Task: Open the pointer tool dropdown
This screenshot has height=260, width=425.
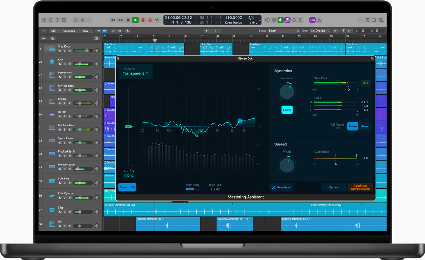Action: [208, 31]
